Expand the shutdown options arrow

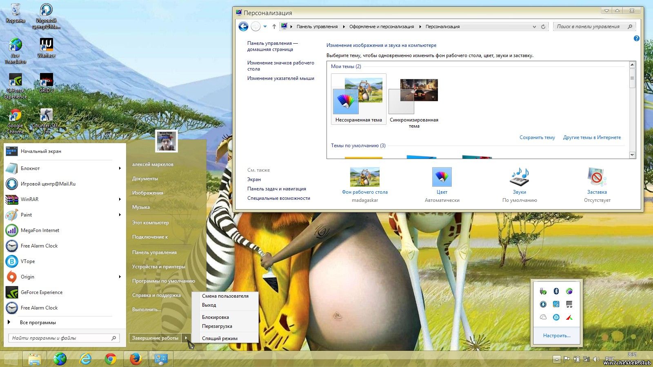[x=186, y=338]
